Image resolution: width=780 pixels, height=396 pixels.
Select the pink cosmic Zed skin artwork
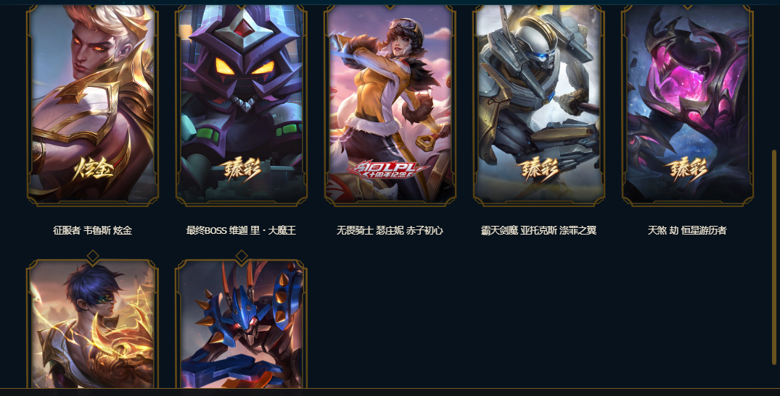tap(687, 105)
